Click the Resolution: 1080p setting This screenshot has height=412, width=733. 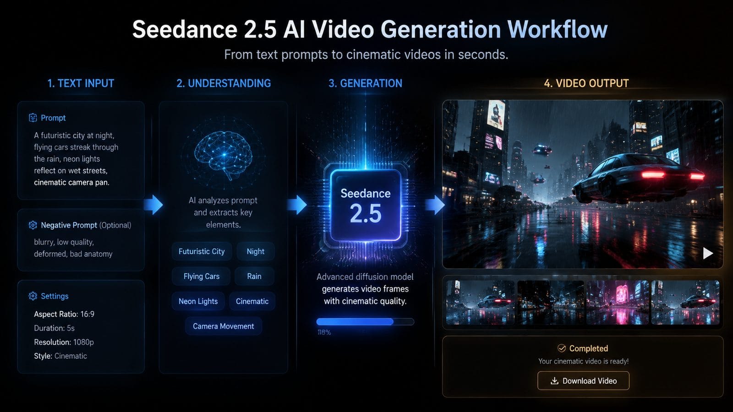[x=64, y=342]
